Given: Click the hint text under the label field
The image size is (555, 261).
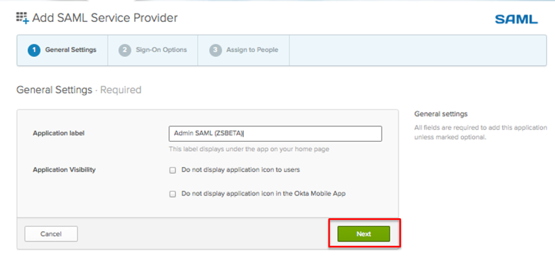Looking at the screenshot, I should click(249, 150).
